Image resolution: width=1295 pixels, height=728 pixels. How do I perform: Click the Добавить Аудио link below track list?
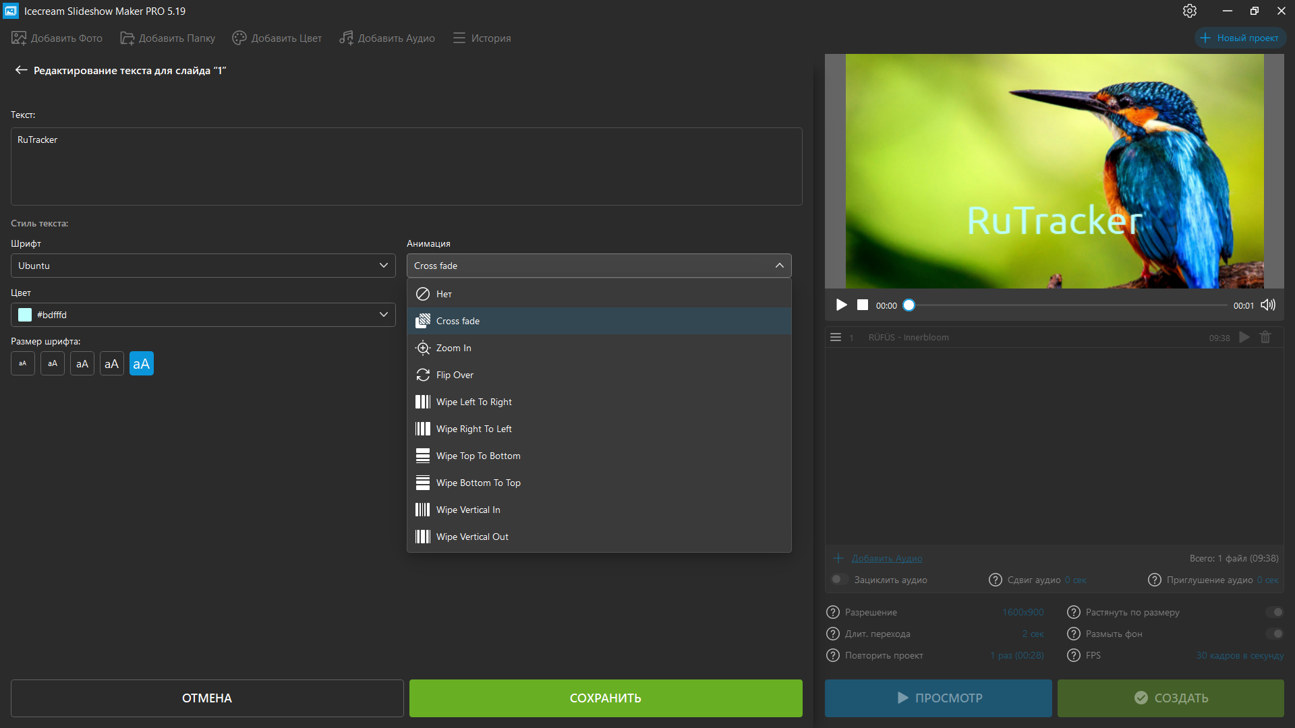pyautogui.click(x=887, y=558)
